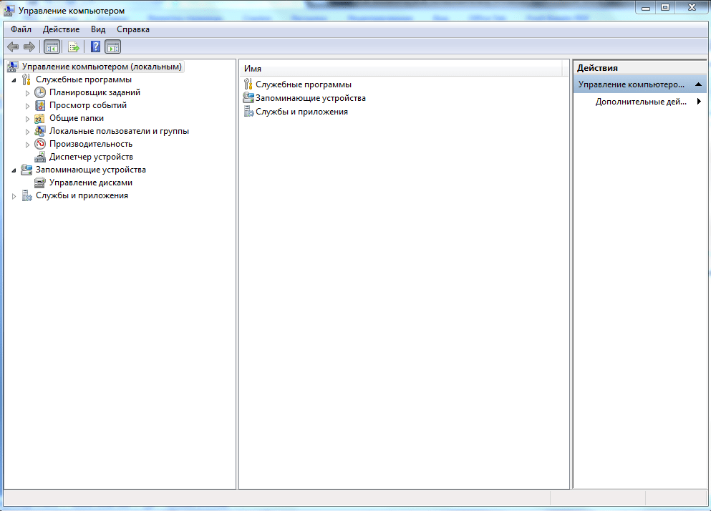This screenshot has width=711, height=511.
Task: Expand the Службы и приложения tree node
Action: point(14,196)
